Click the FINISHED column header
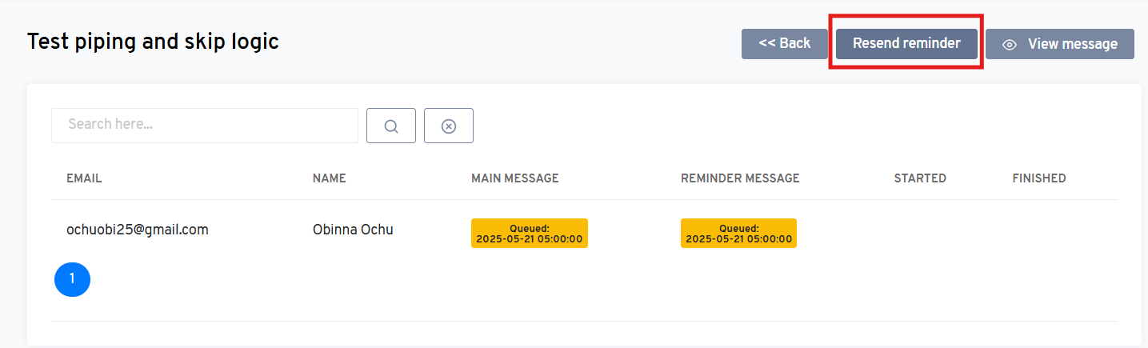Image resolution: width=1148 pixels, height=348 pixels. (1039, 178)
